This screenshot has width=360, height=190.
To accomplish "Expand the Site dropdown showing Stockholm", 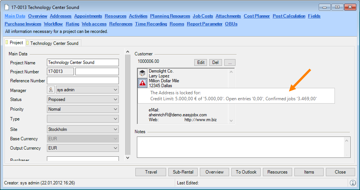I will [x=115, y=129].
